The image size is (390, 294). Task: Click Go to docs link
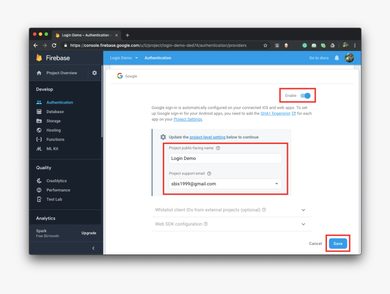click(x=319, y=58)
